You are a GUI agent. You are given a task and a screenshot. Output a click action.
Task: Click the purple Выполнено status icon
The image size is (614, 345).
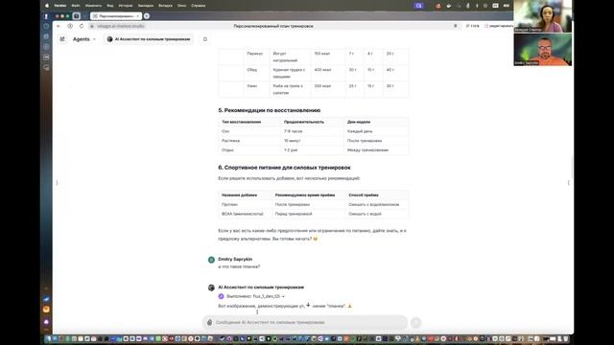(x=221, y=296)
